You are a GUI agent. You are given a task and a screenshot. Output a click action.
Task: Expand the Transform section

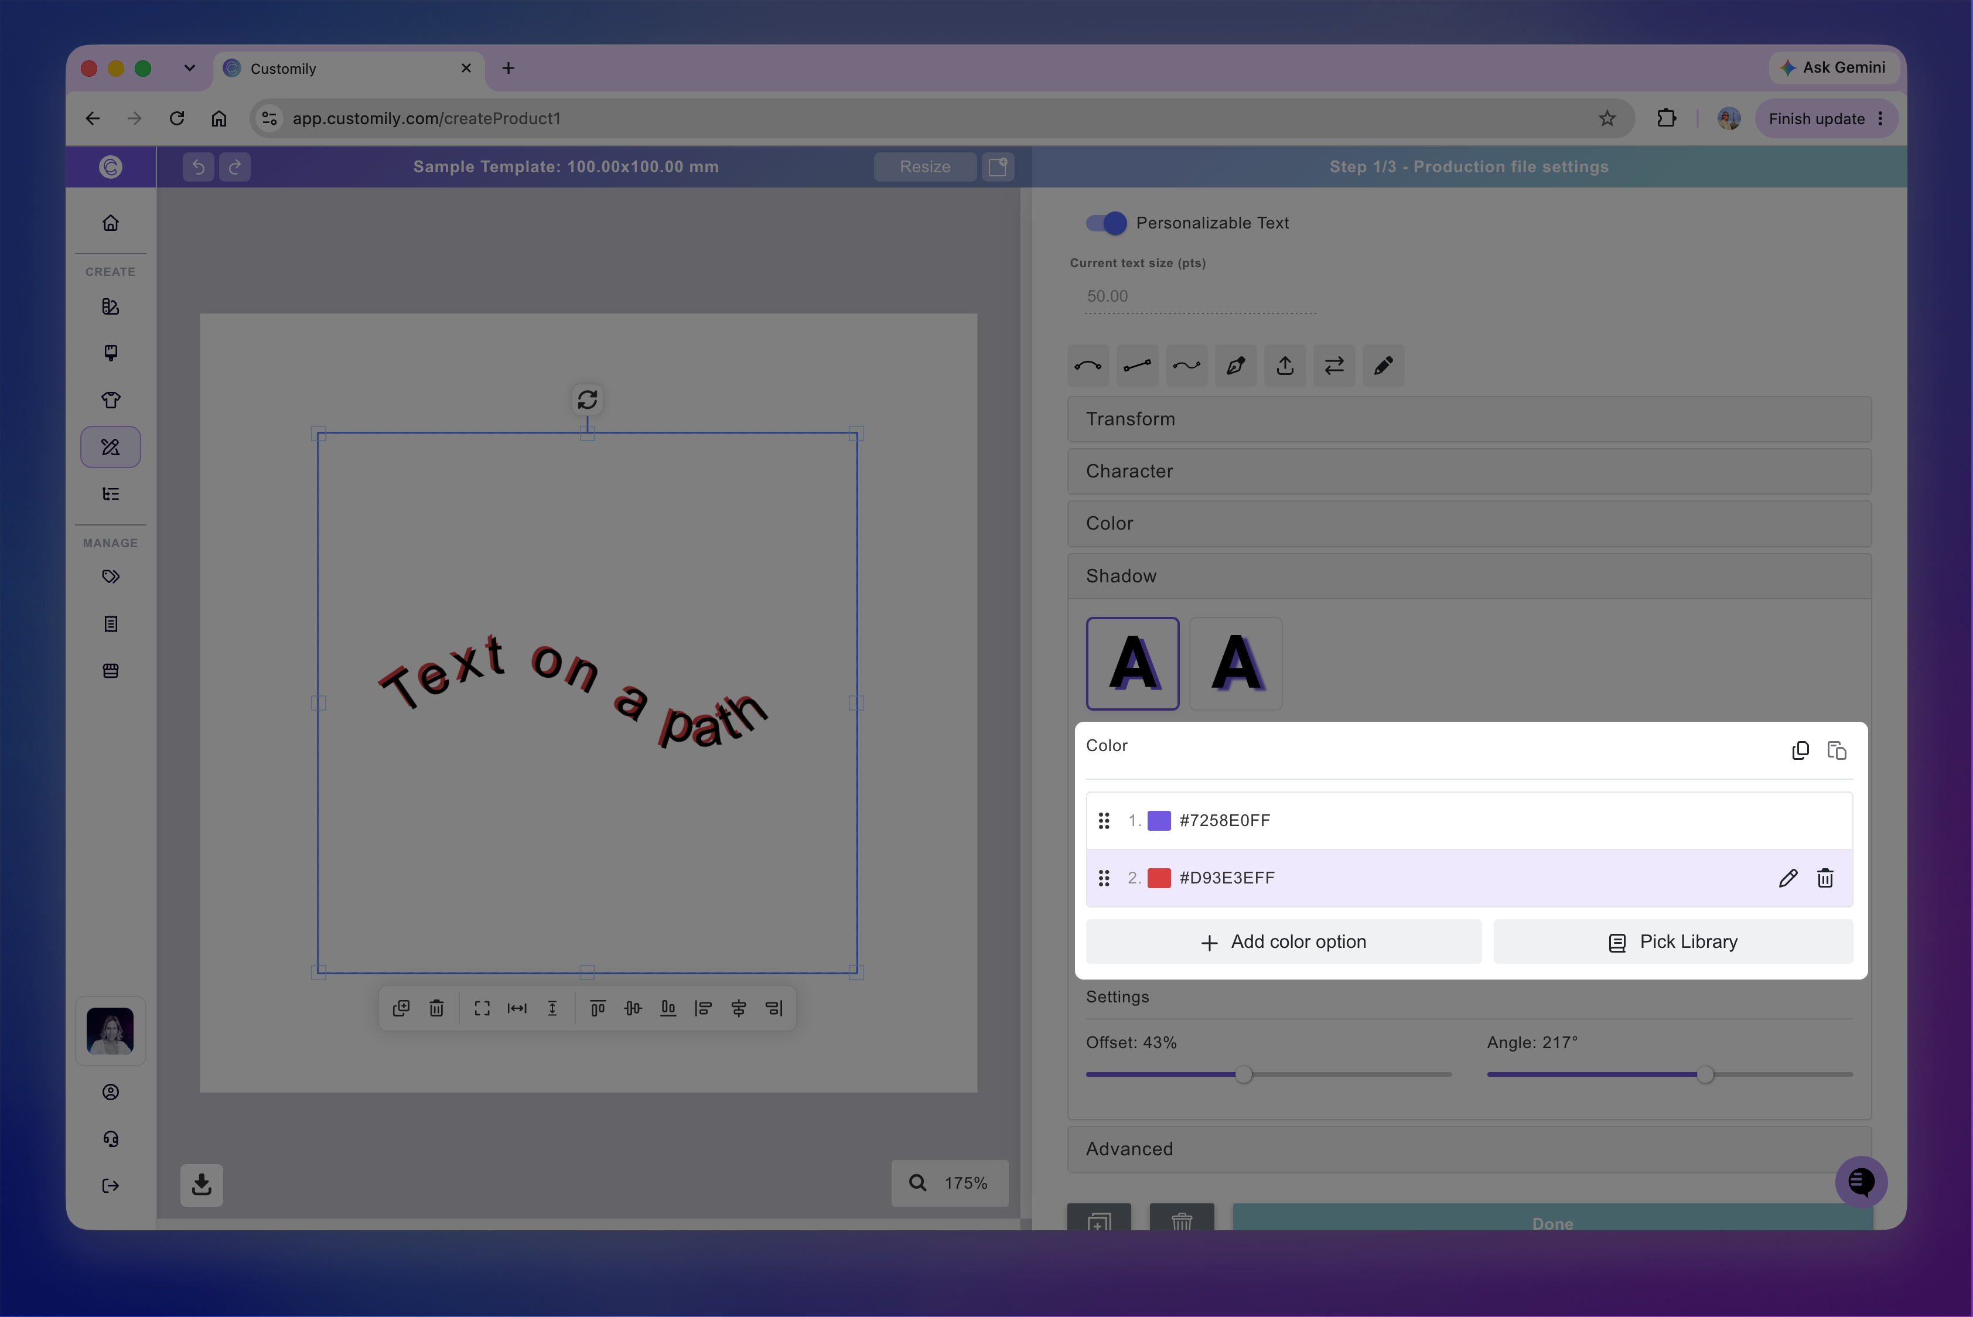tap(1469, 419)
